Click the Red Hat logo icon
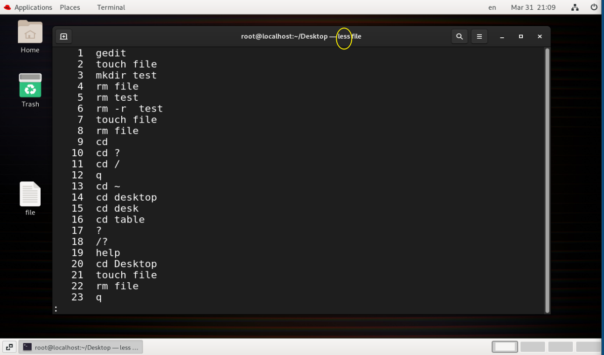The image size is (604, 355). tap(7, 7)
